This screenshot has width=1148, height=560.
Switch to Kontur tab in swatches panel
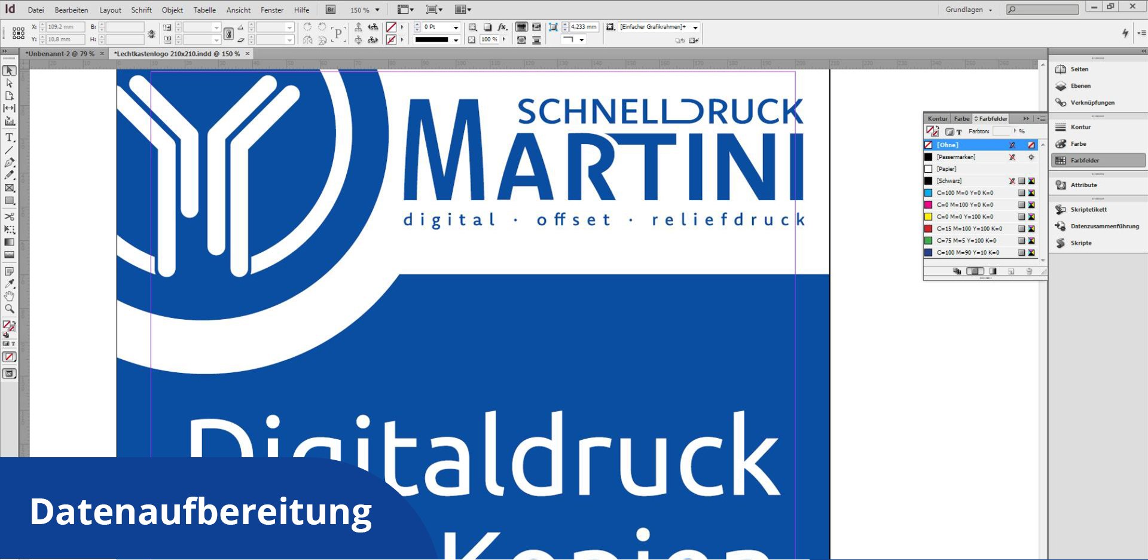tap(938, 118)
